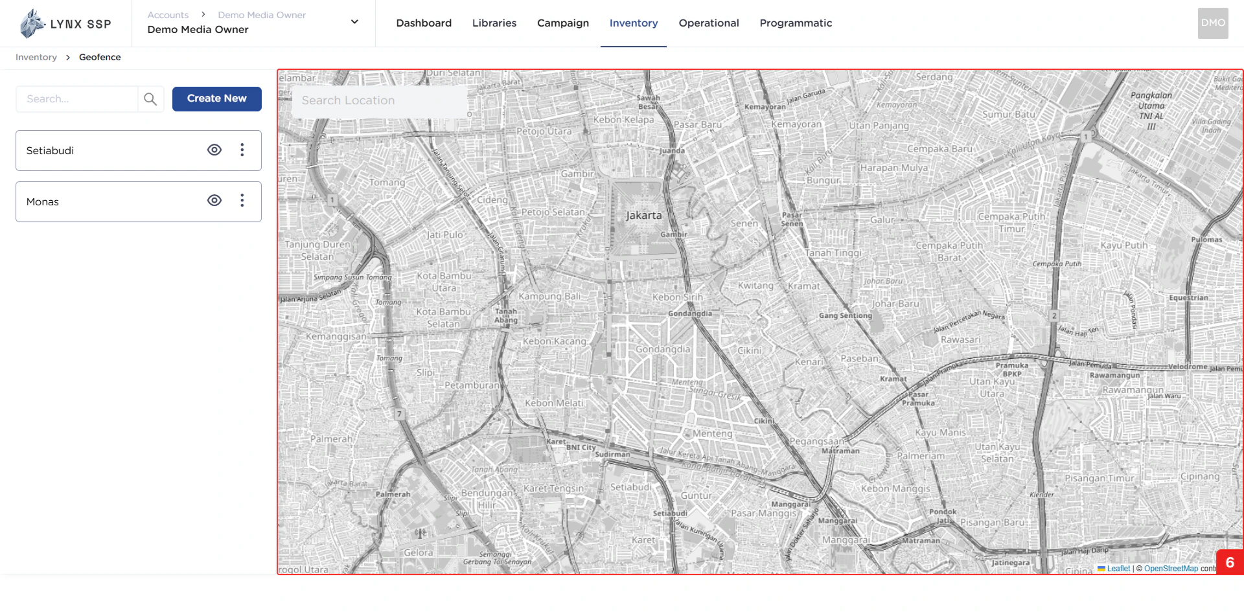Click the DMO user avatar
The height and width of the screenshot is (614, 1244).
1213,23
